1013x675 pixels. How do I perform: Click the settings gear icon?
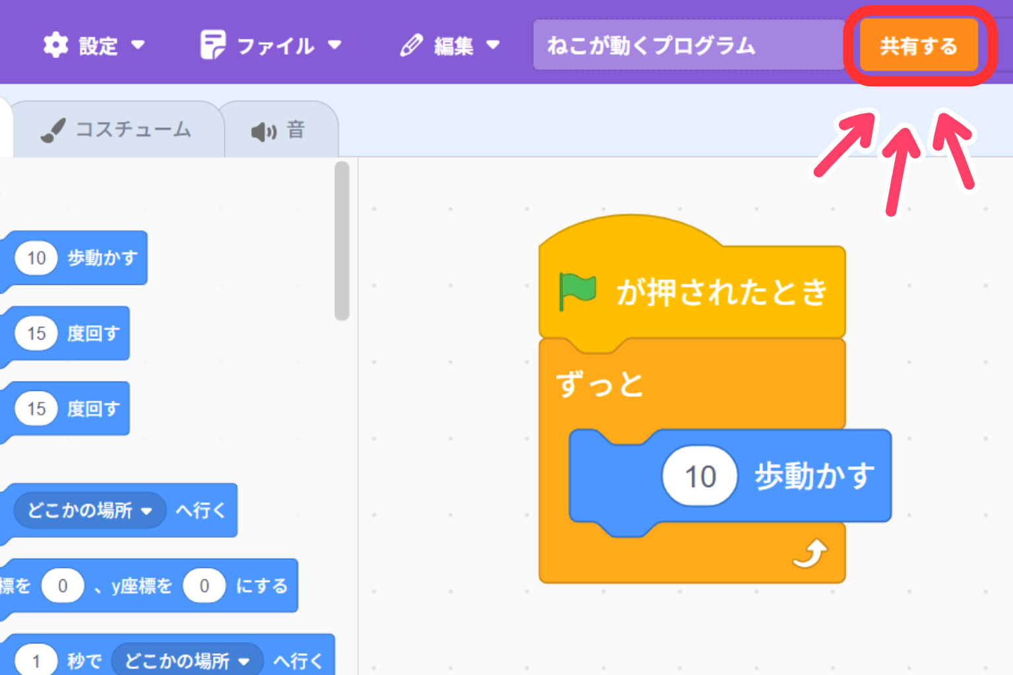57,45
